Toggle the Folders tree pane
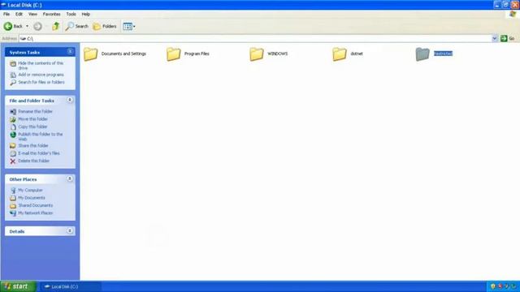520x292 pixels. (x=105, y=26)
